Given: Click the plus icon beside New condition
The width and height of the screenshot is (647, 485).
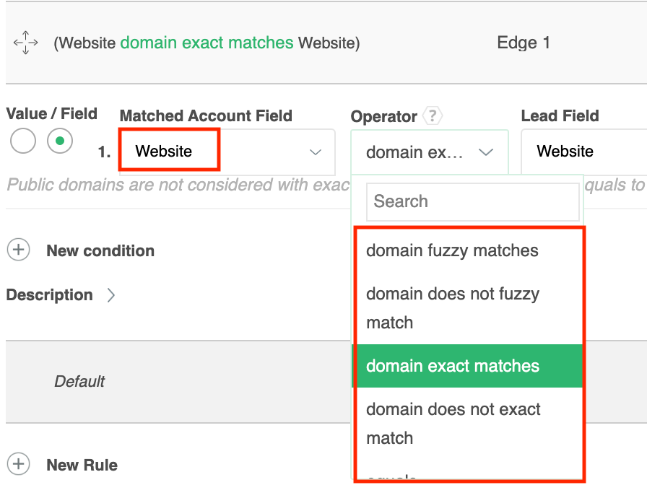Looking at the screenshot, I should tap(18, 250).
